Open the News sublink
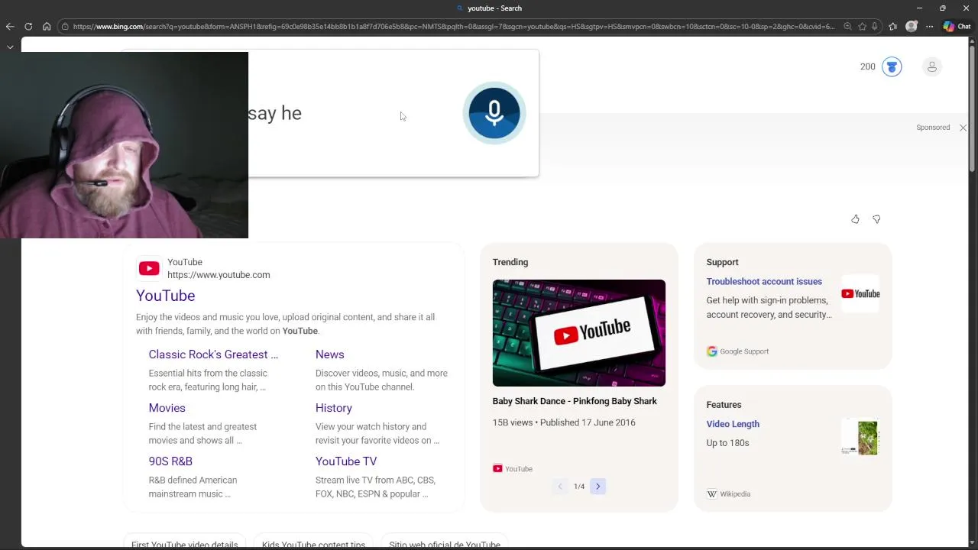 [x=330, y=354]
